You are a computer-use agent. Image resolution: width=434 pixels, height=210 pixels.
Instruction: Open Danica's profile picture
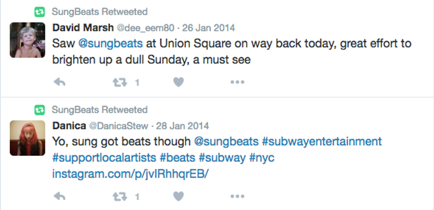click(27, 138)
